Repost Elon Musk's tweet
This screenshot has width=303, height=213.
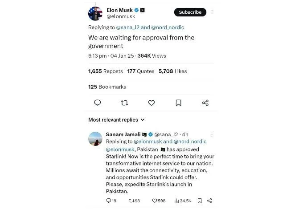124,103
